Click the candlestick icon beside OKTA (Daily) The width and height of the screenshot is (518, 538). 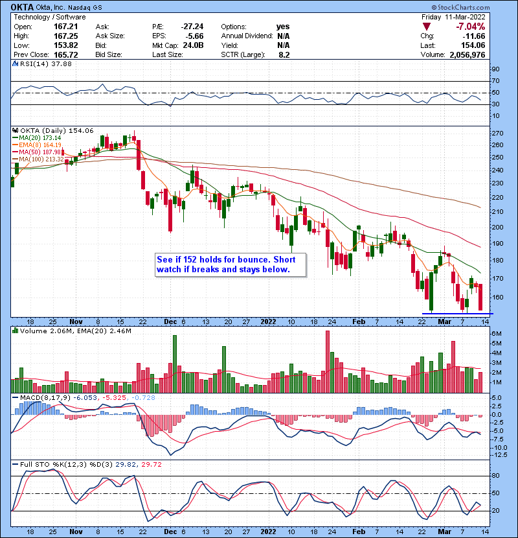click(15, 131)
